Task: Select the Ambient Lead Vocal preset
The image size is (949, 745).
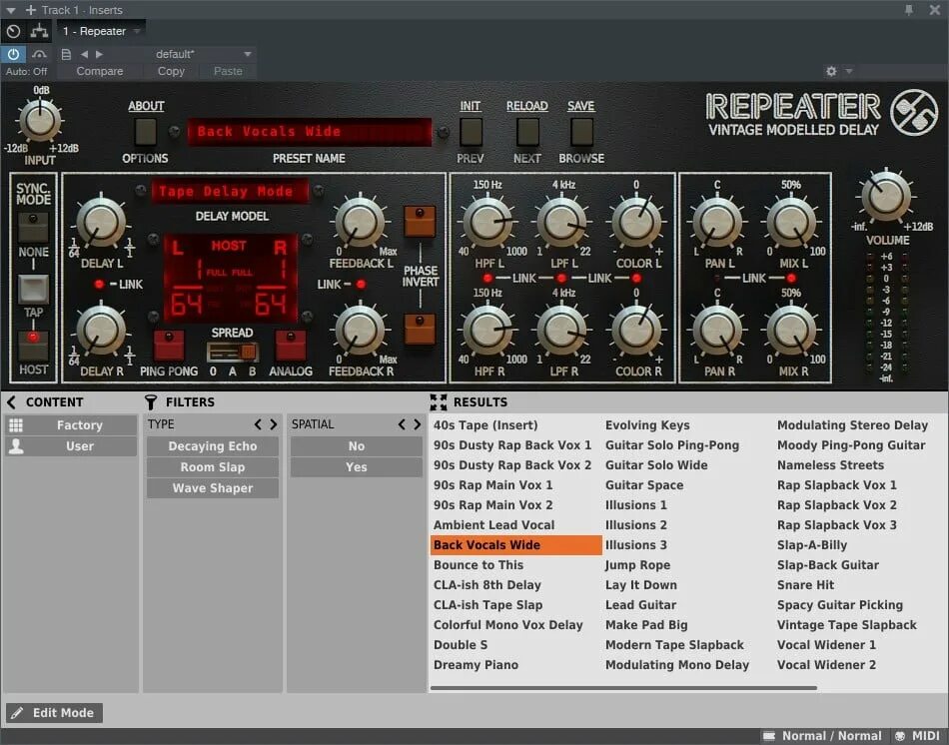Action: [x=493, y=525]
